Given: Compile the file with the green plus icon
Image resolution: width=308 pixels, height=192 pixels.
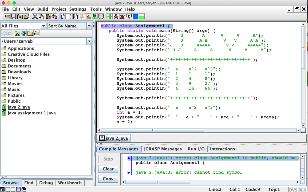Looking at the screenshot, I should (x=110, y=16).
